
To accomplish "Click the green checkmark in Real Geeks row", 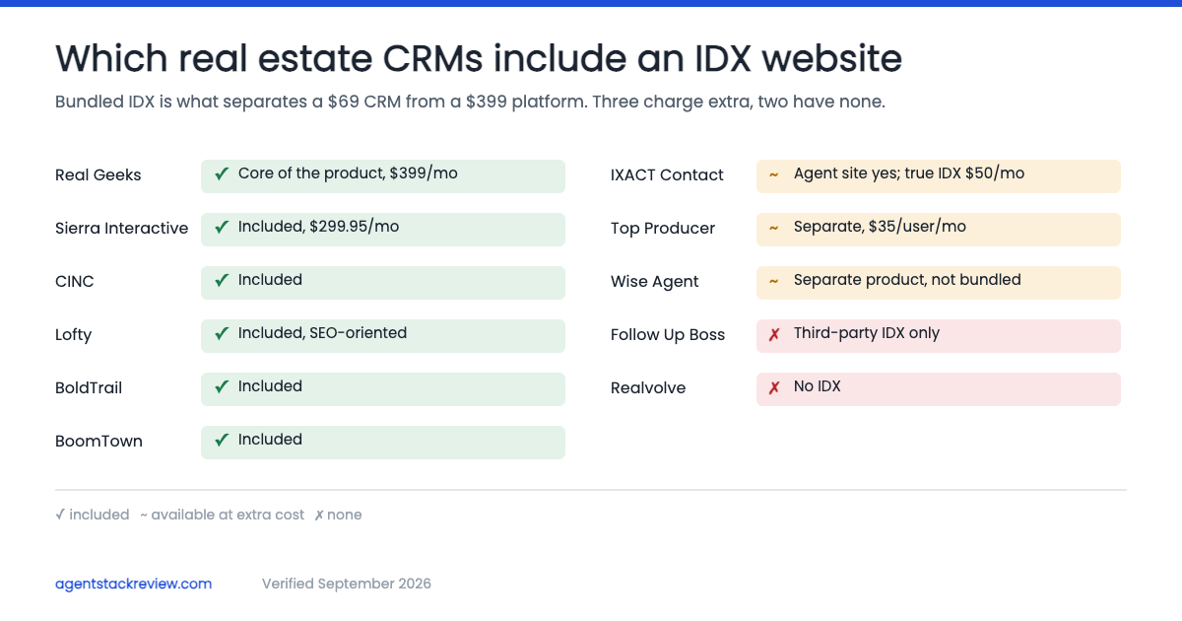I will (222, 174).
